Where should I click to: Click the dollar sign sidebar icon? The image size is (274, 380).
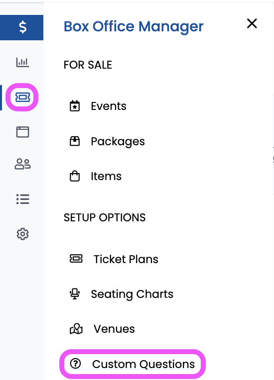click(x=22, y=27)
